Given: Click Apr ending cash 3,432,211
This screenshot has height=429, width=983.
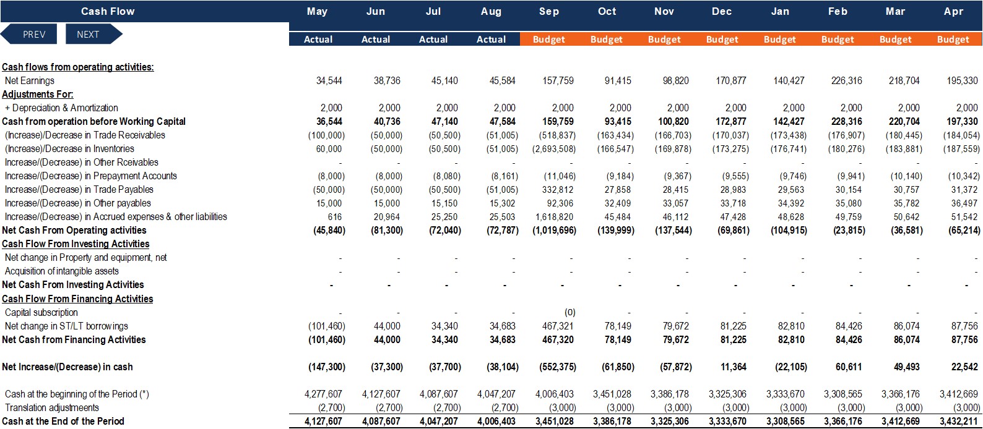Looking at the screenshot, I should tap(959, 421).
